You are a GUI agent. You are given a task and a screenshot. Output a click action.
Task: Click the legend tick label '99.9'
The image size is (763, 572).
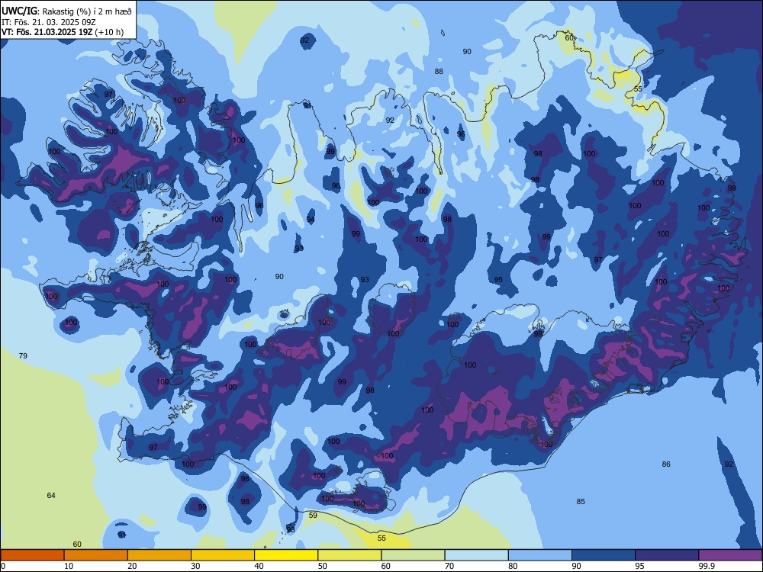706,566
